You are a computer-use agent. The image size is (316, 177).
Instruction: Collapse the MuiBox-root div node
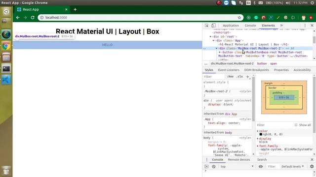pos(217,48)
